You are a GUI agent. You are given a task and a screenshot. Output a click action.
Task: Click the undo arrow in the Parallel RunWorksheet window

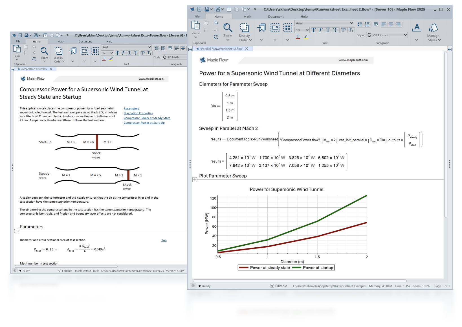[x=216, y=23]
